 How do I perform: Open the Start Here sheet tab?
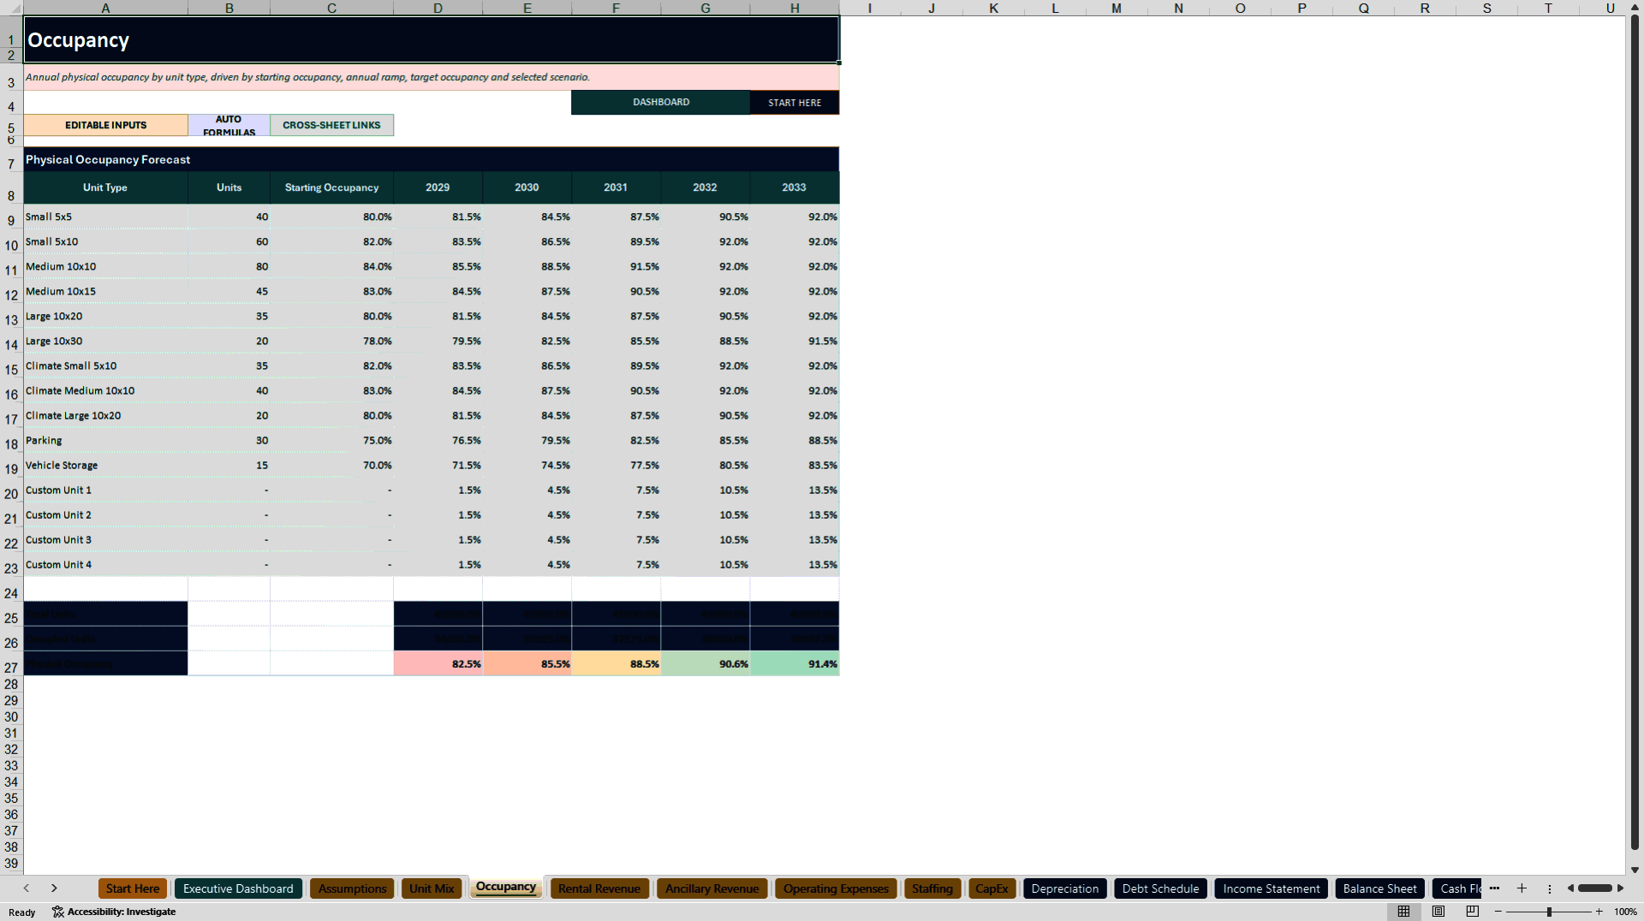[x=133, y=888]
